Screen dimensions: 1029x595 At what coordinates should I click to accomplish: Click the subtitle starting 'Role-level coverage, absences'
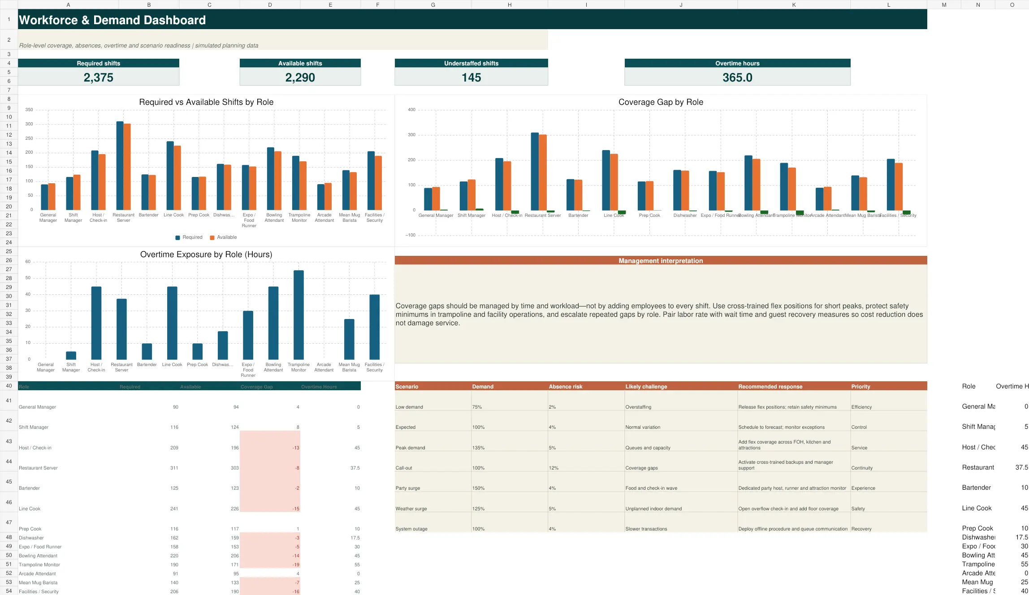pos(283,40)
